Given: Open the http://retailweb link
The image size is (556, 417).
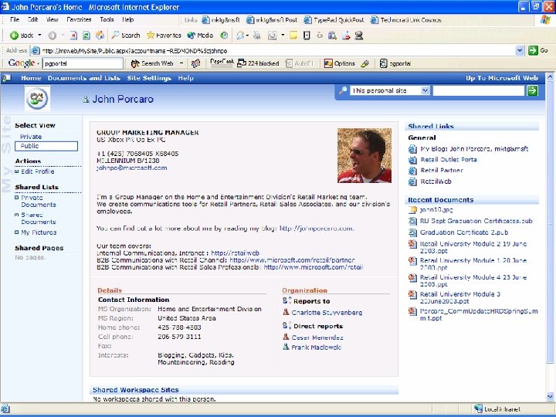Looking at the screenshot, I should pos(235,253).
